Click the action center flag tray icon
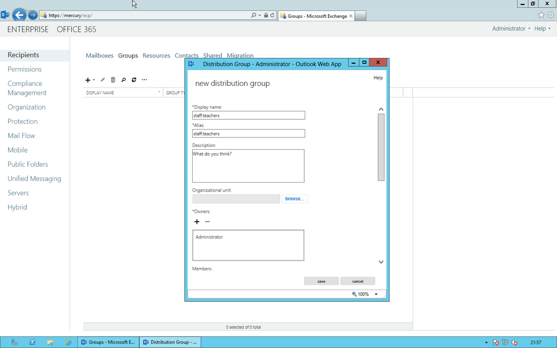Screen dimensions: 557x348 point(496,342)
